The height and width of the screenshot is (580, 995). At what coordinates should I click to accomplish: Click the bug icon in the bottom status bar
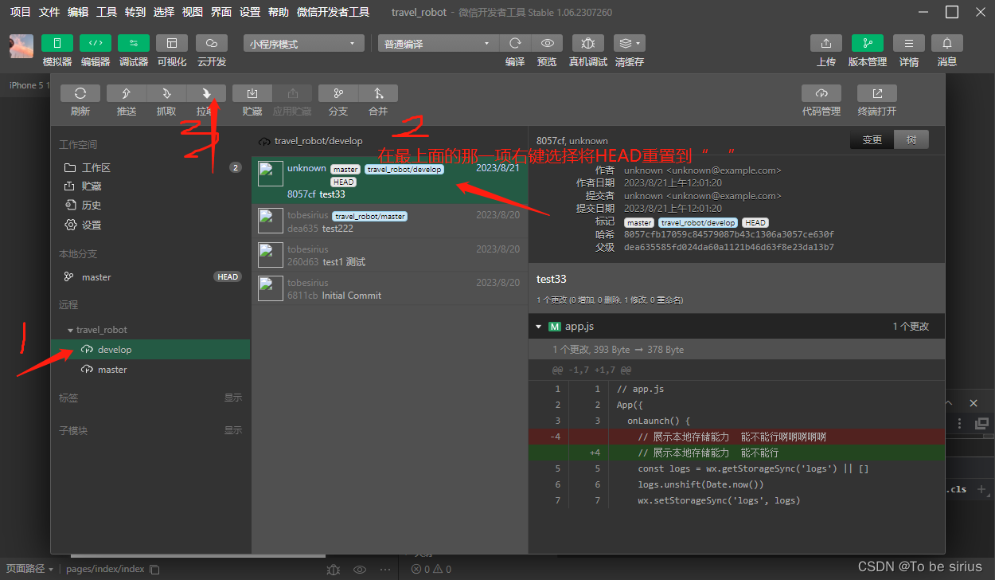click(x=334, y=570)
